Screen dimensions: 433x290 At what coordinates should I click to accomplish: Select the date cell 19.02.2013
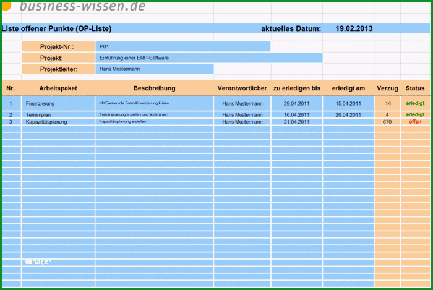[354, 28]
